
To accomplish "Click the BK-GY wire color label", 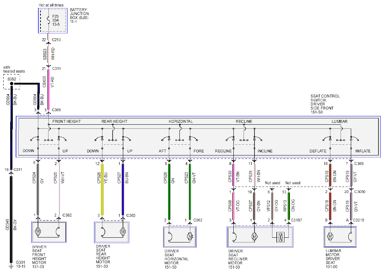I will pyautogui.click(x=15, y=224).
